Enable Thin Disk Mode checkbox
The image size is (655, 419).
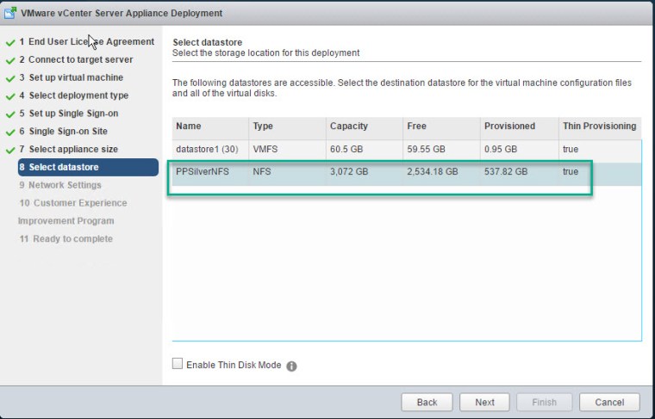(x=178, y=364)
